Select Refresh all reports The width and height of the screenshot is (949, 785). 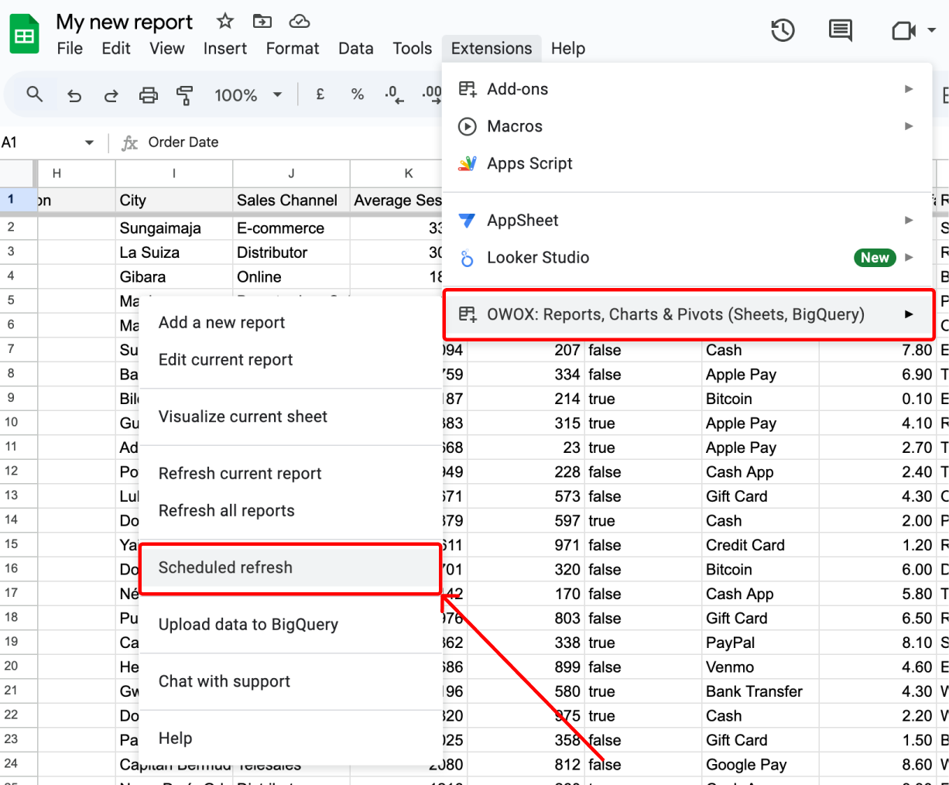290,511
